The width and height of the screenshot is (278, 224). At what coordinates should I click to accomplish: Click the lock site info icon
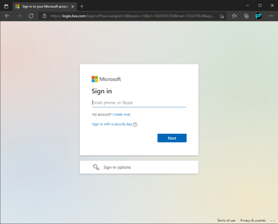44,16
